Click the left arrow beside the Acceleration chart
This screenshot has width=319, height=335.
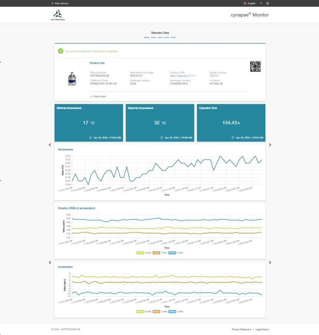pos(50,262)
